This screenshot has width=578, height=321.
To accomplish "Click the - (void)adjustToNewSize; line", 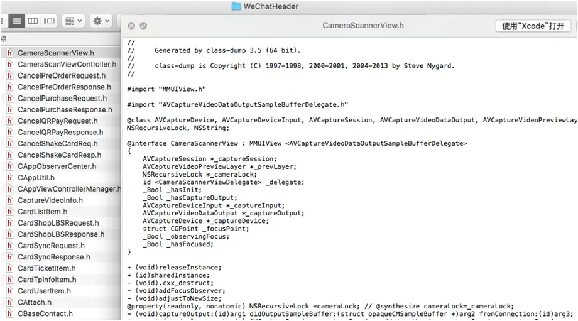I will tap(174, 298).
